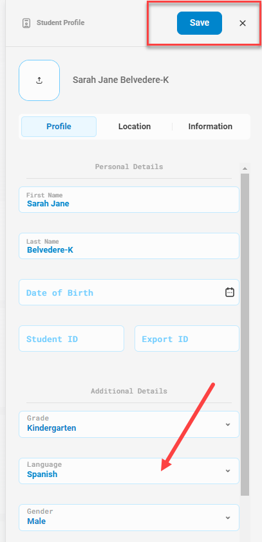
Task: Click the scrollbar up arrow
Action: pos(245,168)
